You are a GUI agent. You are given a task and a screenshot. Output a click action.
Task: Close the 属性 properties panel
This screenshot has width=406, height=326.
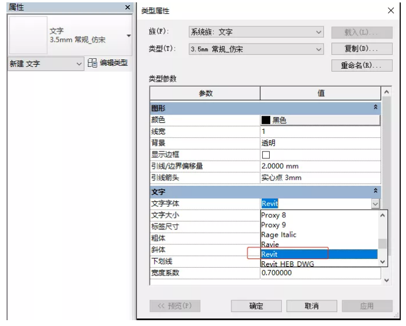(128, 8)
